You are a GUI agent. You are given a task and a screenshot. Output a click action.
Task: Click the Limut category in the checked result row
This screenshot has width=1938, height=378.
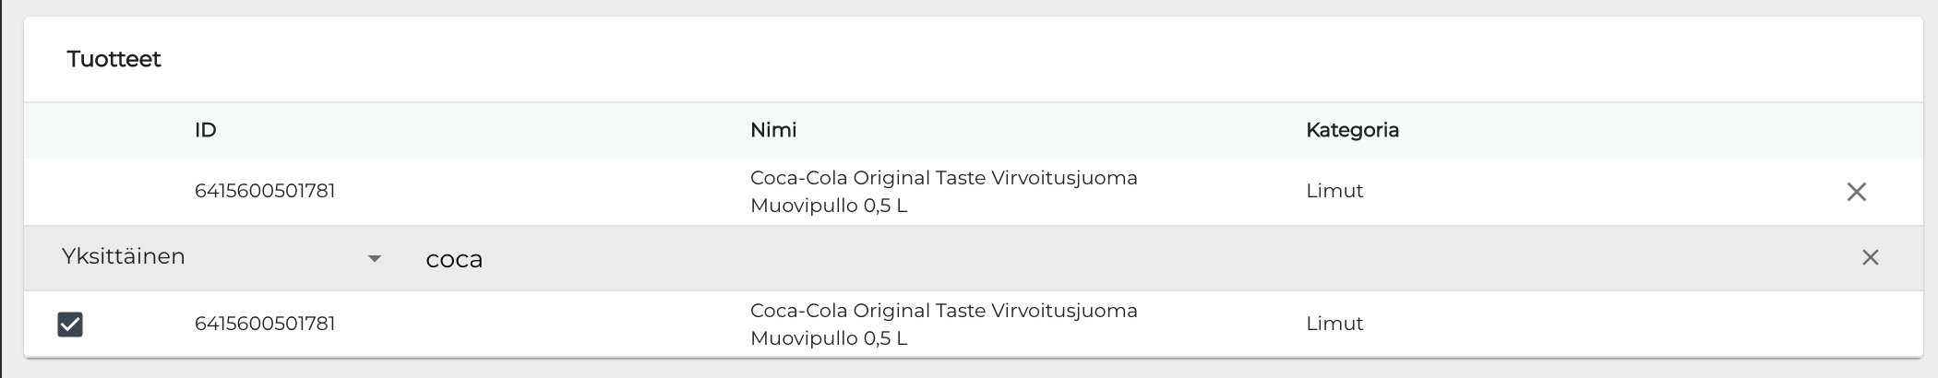[1334, 324]
